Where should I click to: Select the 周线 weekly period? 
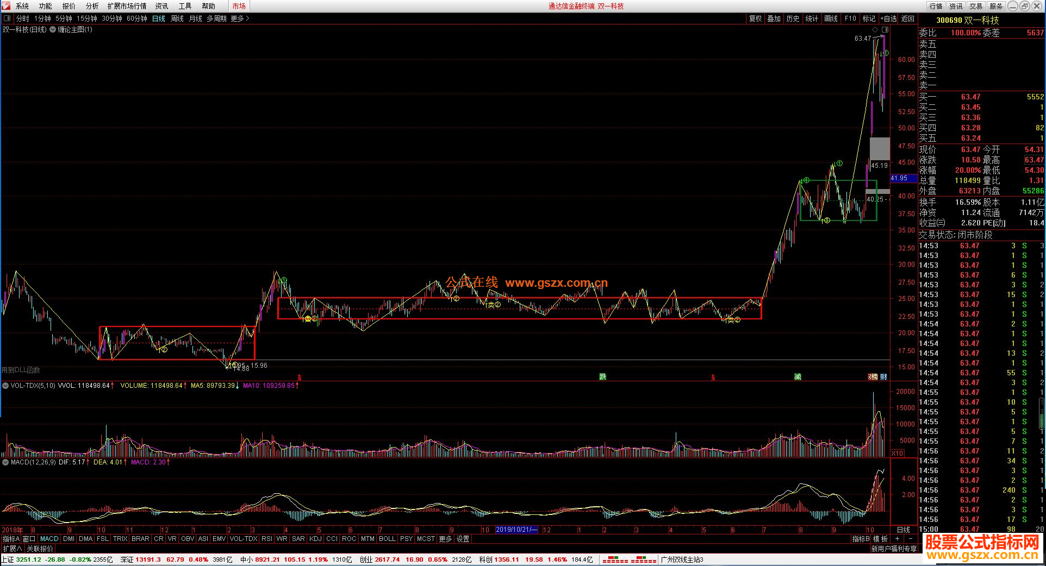177,18
